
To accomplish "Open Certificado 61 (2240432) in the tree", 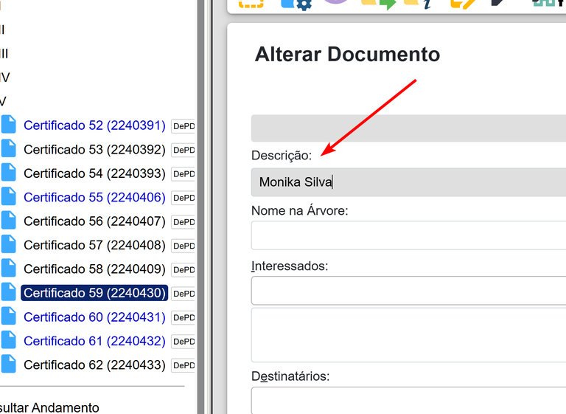I will (x=94, y=341).
